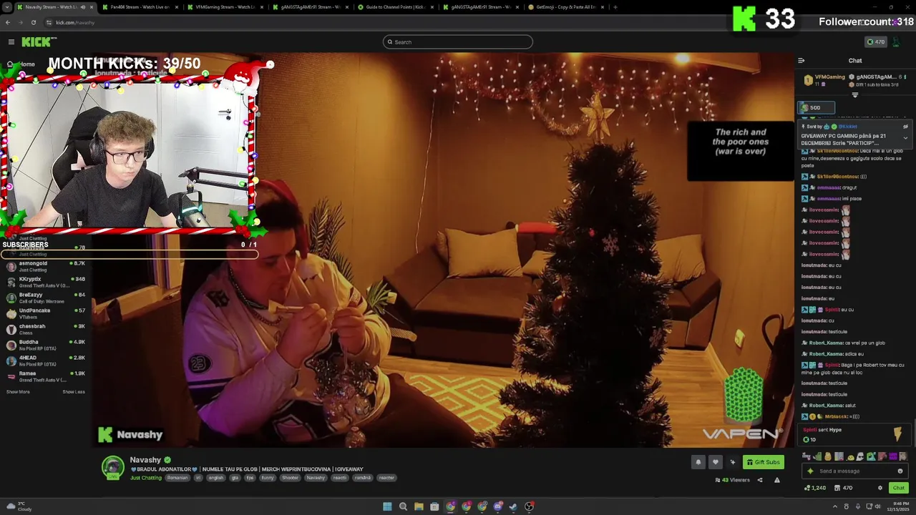Viewport: 916px width, 515px height.
Task: Focus the Kick search box
Action: 458,42
